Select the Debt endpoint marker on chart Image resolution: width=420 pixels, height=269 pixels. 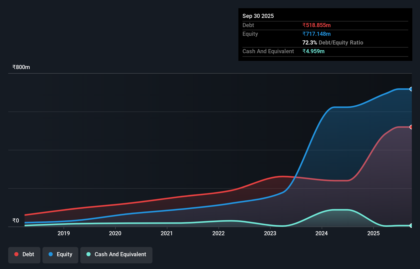point(411,127)
